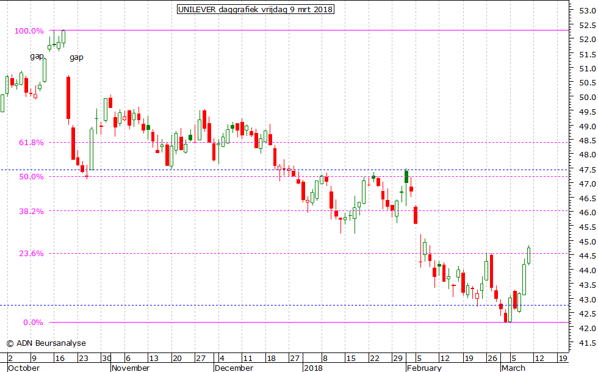This screenshot has width=598, height=372.
Task: Click the 42.0 price axis value
Action: click(587, 328)
